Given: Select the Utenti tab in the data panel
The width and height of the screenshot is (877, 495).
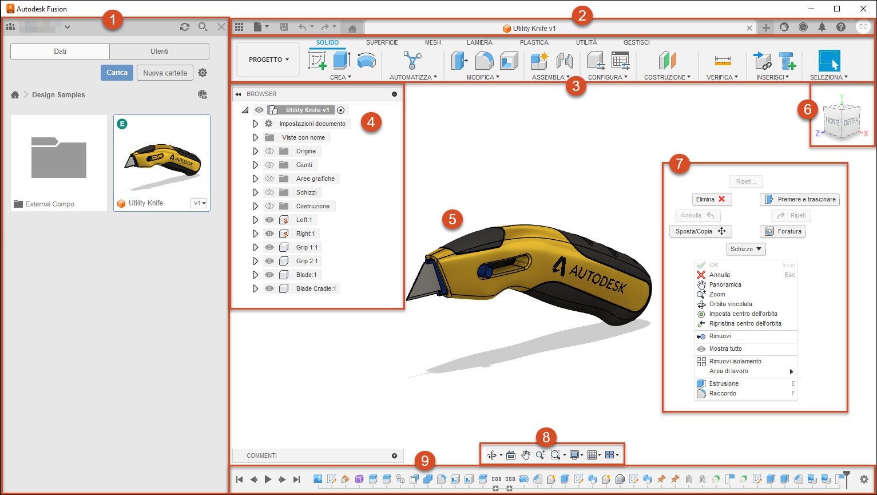Looking at the screenshot, I should click(158, 51).
